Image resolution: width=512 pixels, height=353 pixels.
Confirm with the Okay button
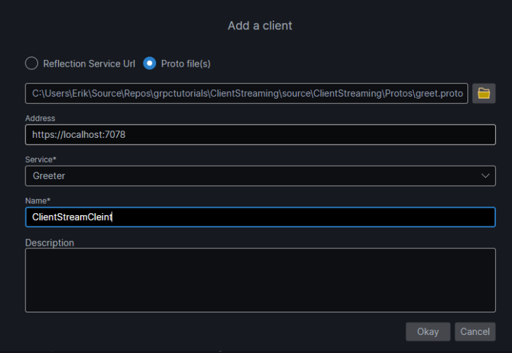tap(428, 332)
